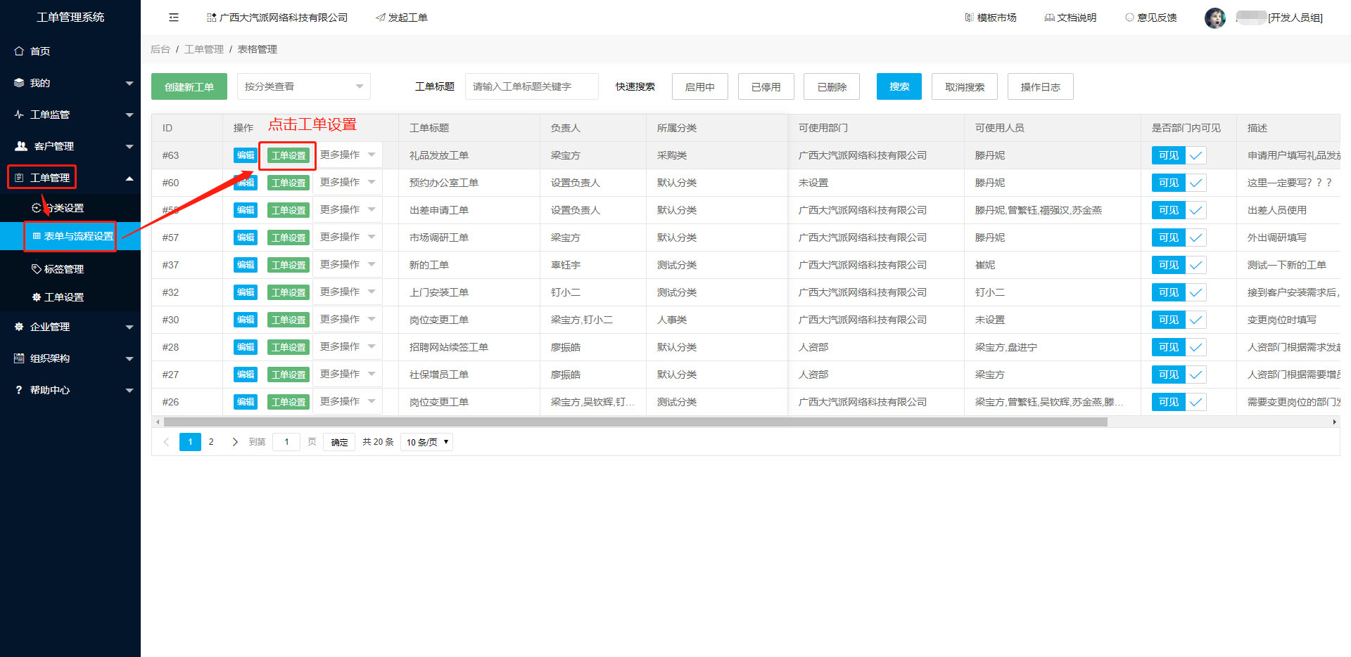Screen dimensions: 1351x657
Task: Toggle 可见 switch for row #30
Action: click(1179, 320)
